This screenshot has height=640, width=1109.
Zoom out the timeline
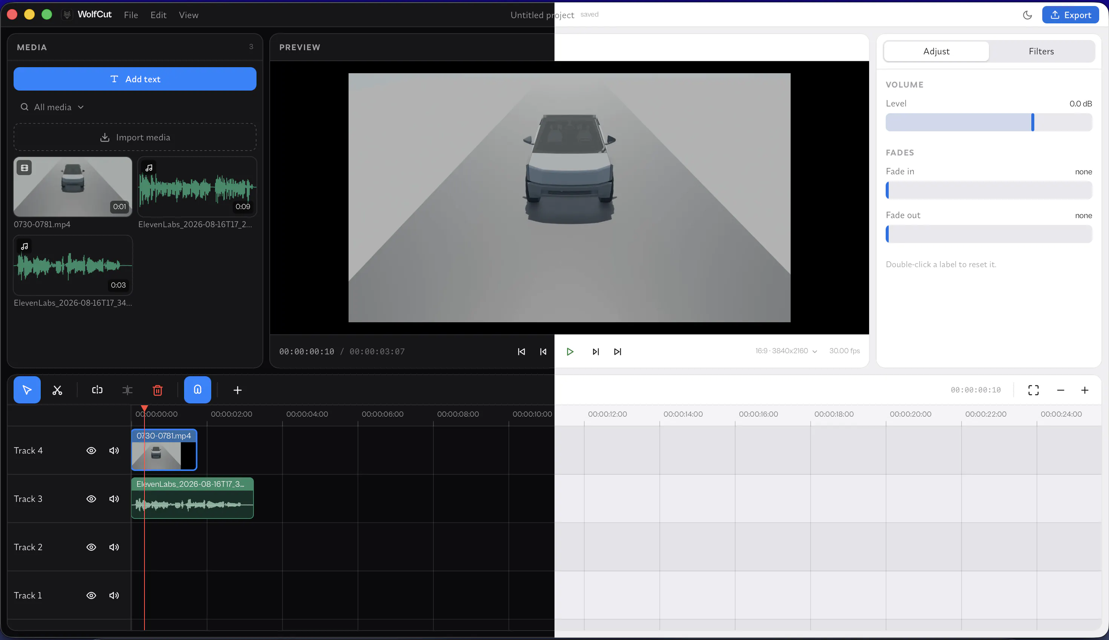[1061, 390]
